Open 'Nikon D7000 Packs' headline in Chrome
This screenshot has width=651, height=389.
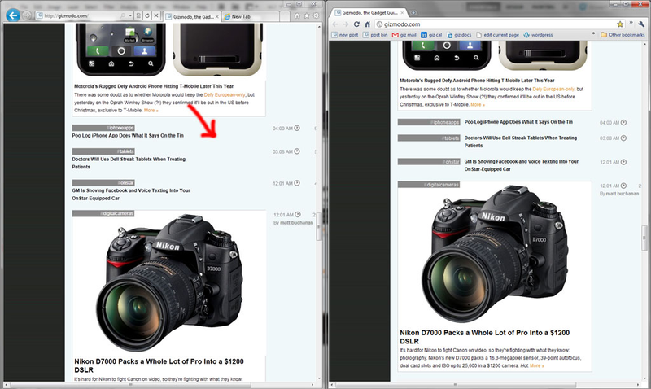(484, 337)
